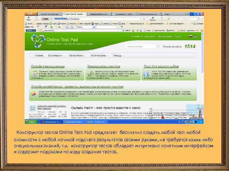Image resolution: width=229 pixels, height=171 pixels.
Task: Click the reload icon in navigation toolbar
Action: pos(153,18)
